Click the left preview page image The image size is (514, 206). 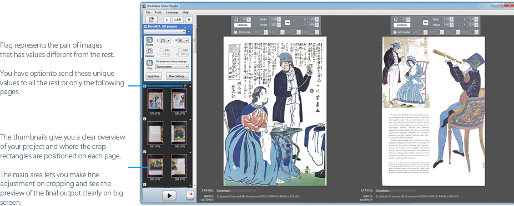pos(275,111)
